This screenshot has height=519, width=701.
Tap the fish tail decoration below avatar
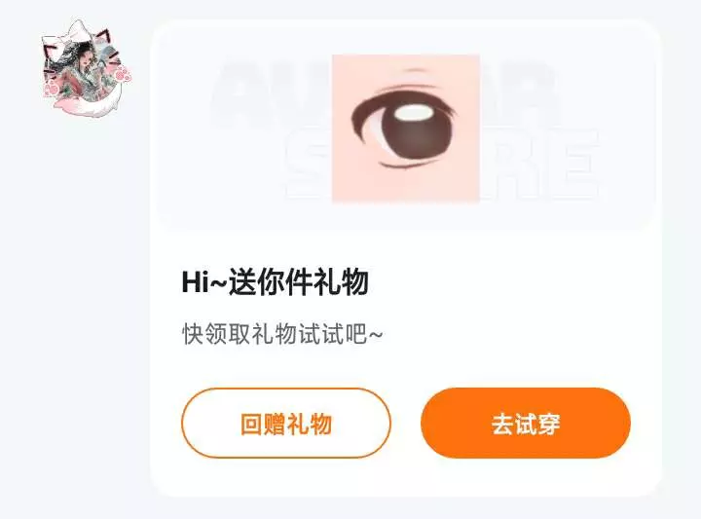[90, 105]
